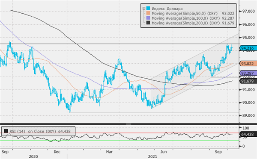Click the purple 100-day moving average swatch
Image resolution: width=257 pixels, height=159 pixels.
coord(148,18)
